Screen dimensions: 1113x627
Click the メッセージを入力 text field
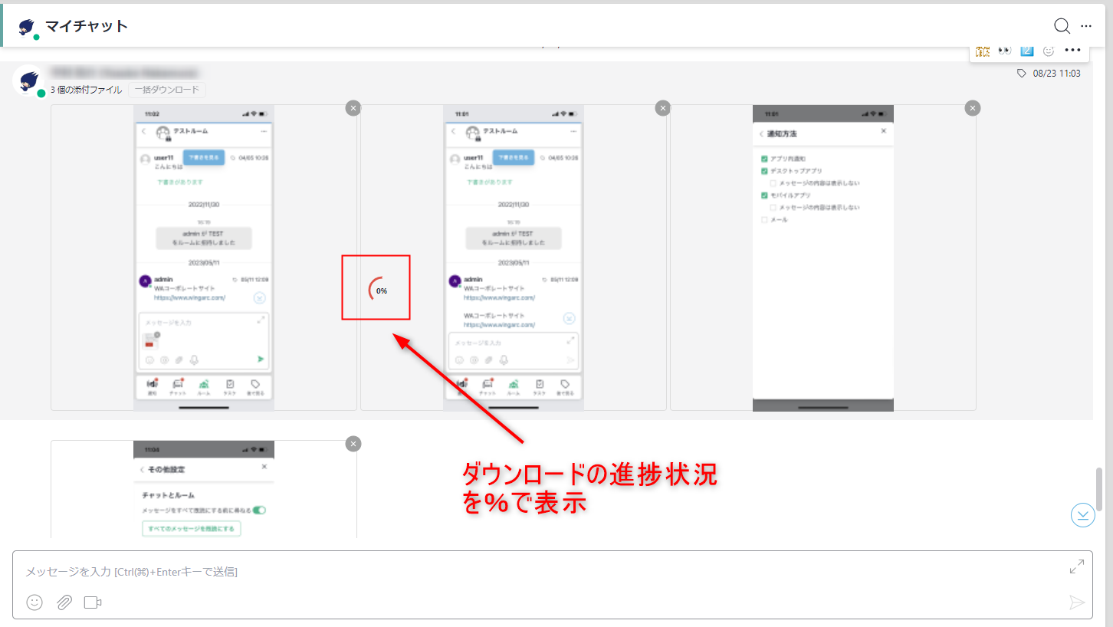pyautogui.click(x=537, y=572)
